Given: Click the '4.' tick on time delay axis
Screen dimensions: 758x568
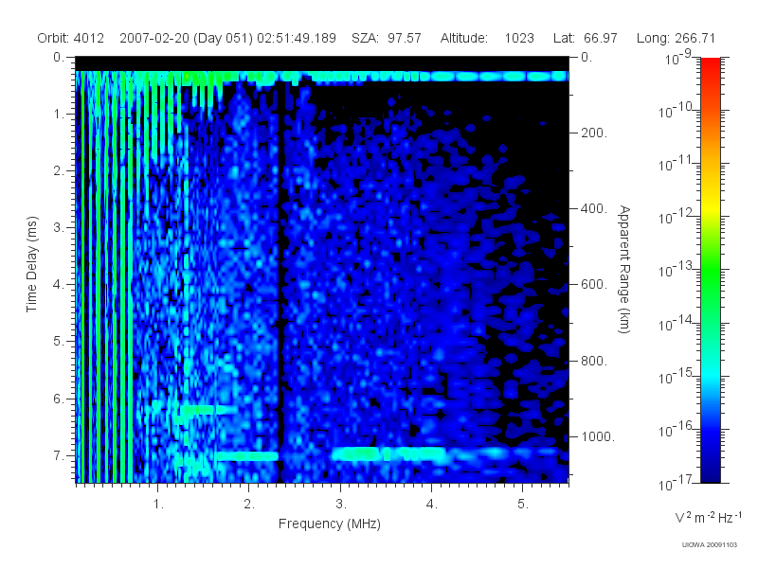Looking at the screenshot, I should click(58, 285).
